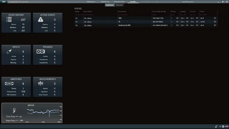
Task: Open the Amplifiers rack unit icon
Action: (x=9, y=84)
